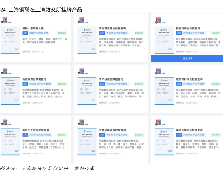Screen dimensions: 223x170
Task: Open the 能源化工综合数据查询 product title
Action: coord(36,130)
